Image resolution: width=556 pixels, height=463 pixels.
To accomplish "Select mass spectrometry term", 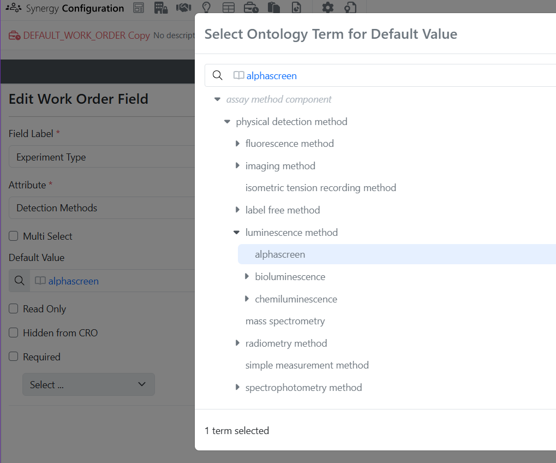I will click(x=285, y=321).
